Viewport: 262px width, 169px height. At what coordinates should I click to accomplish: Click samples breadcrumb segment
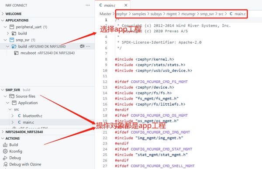pyautogui.click(x=139, y=14)
